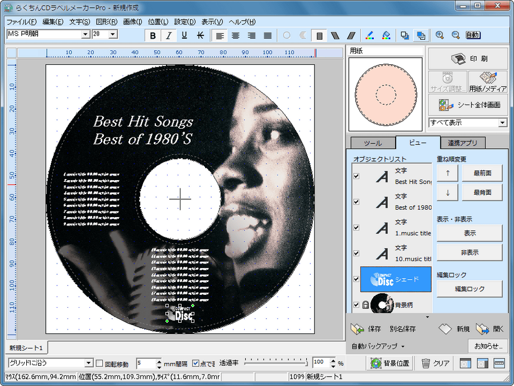Switch to the ツール tab
Screen dimensions: 514x386
point(373,143)
